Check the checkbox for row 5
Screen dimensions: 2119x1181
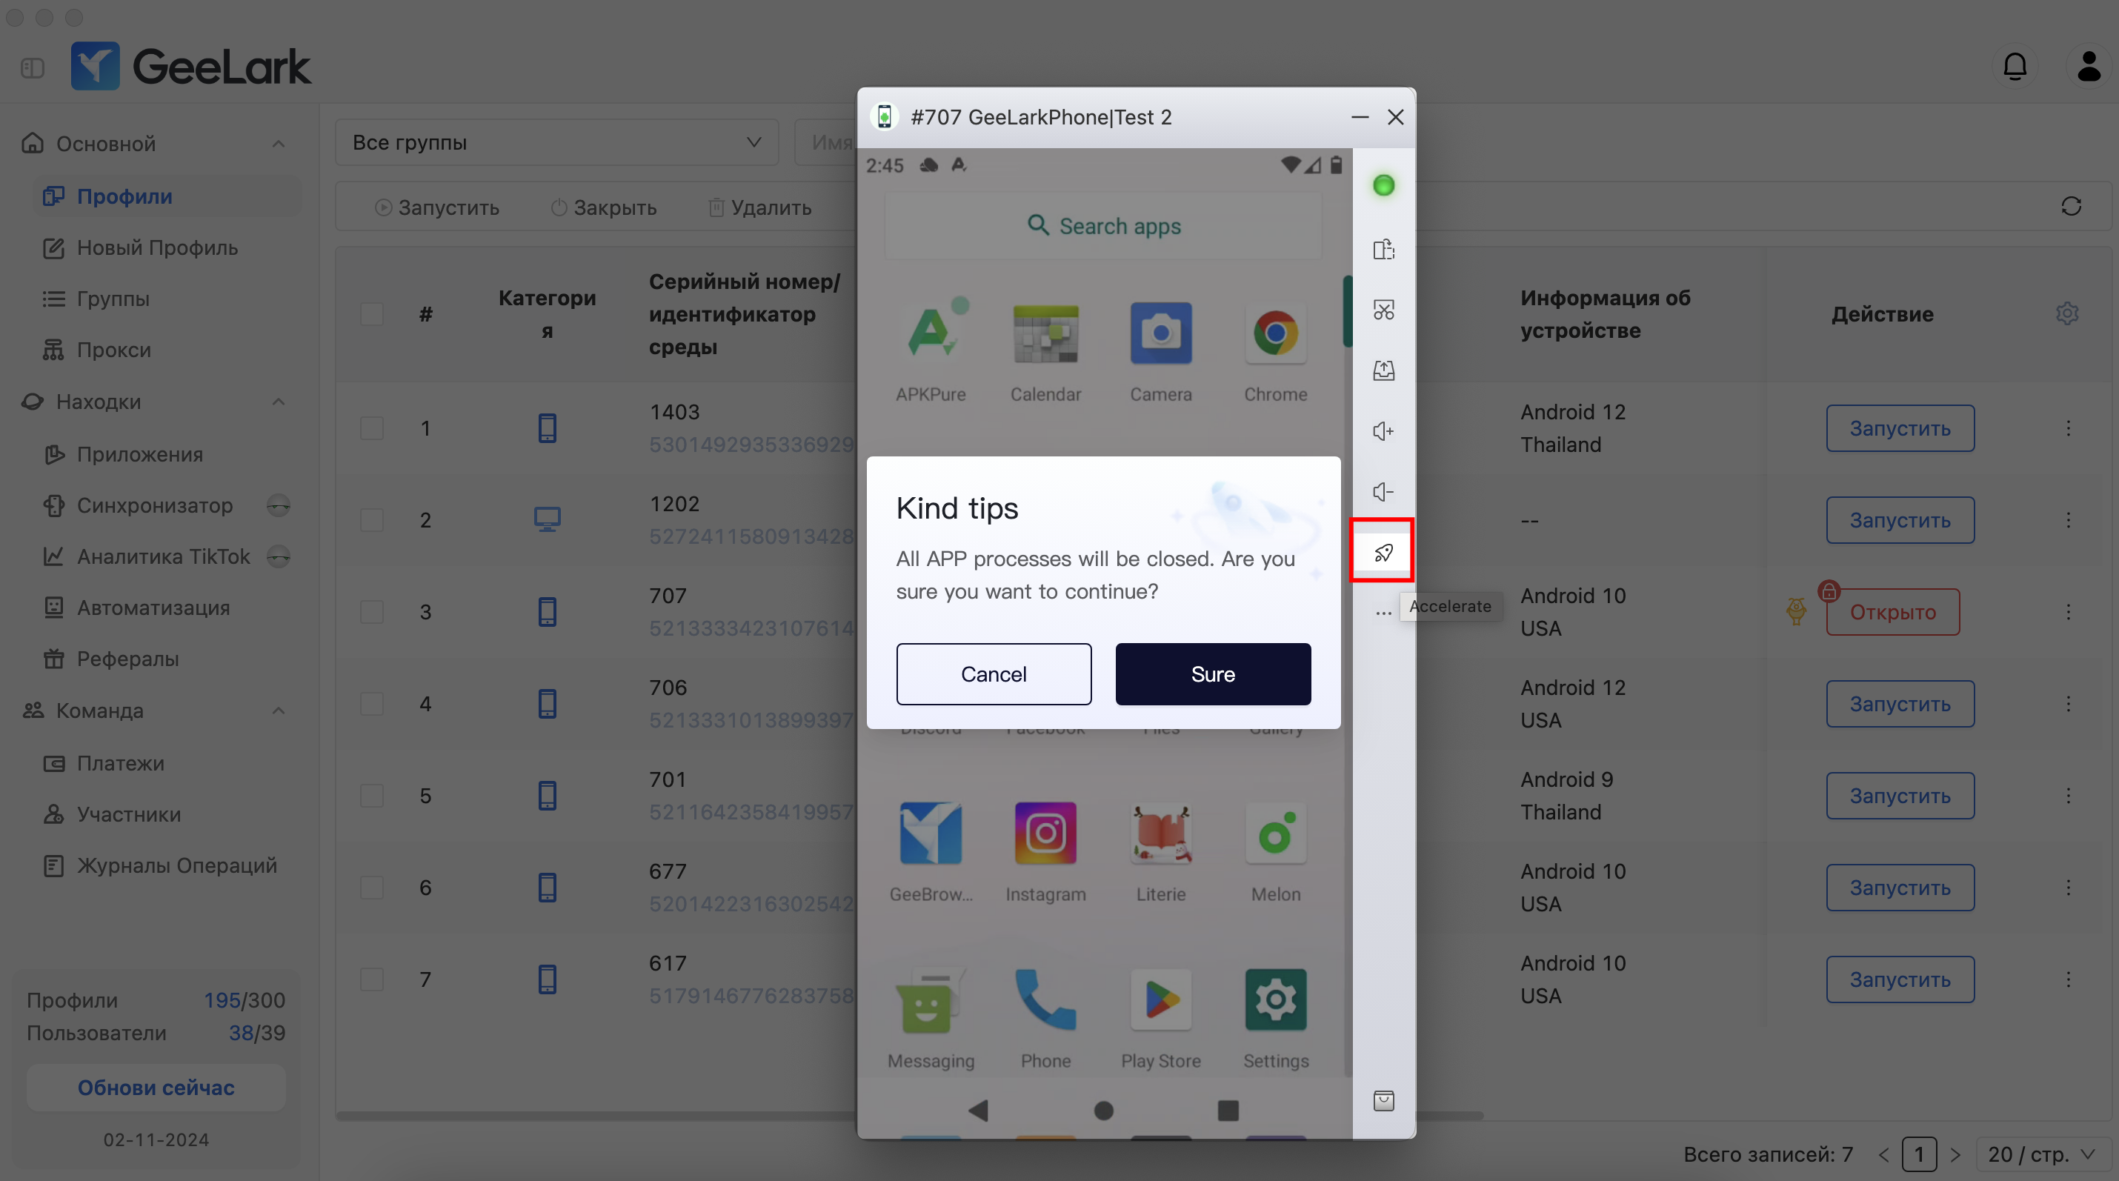point(372,795)
